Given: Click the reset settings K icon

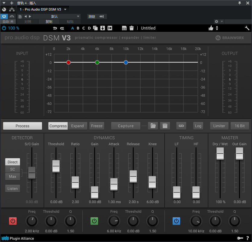Looking at the screenshot, I should [110, 28].
